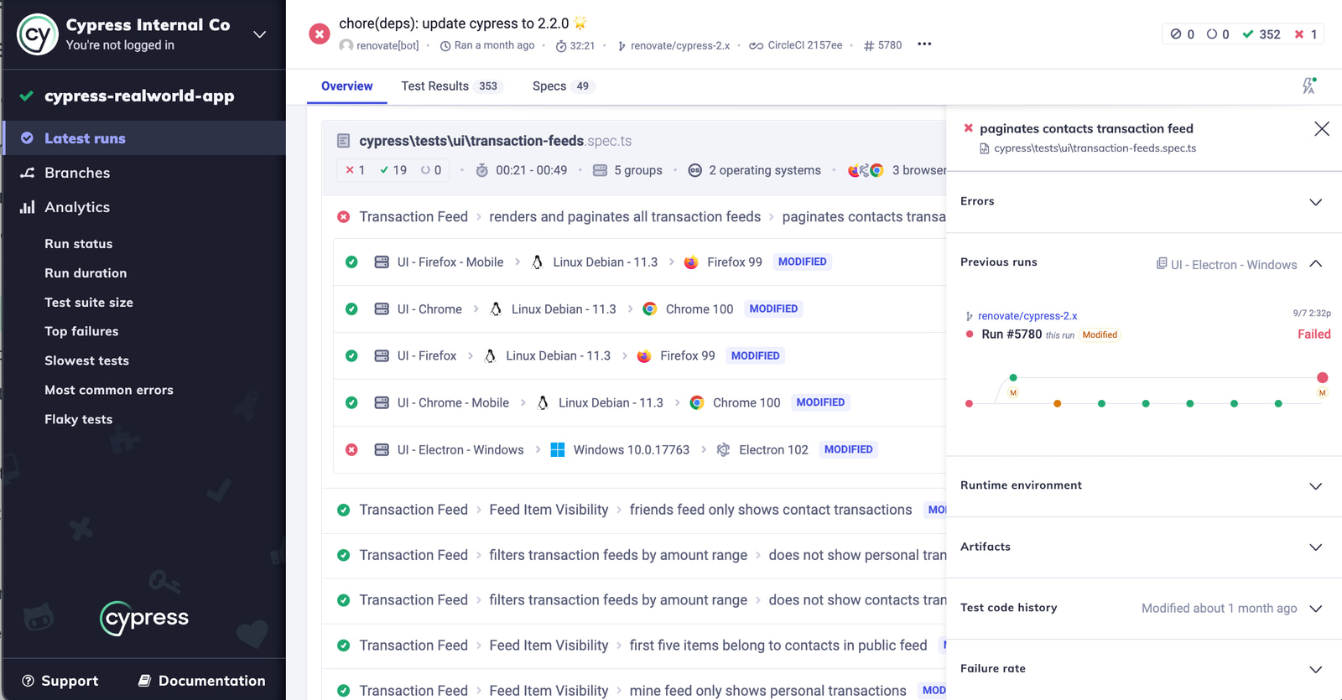Click the Electron 102 browser icon
This screenshot has height=700, width=1342.
click(x=723, y=450)
